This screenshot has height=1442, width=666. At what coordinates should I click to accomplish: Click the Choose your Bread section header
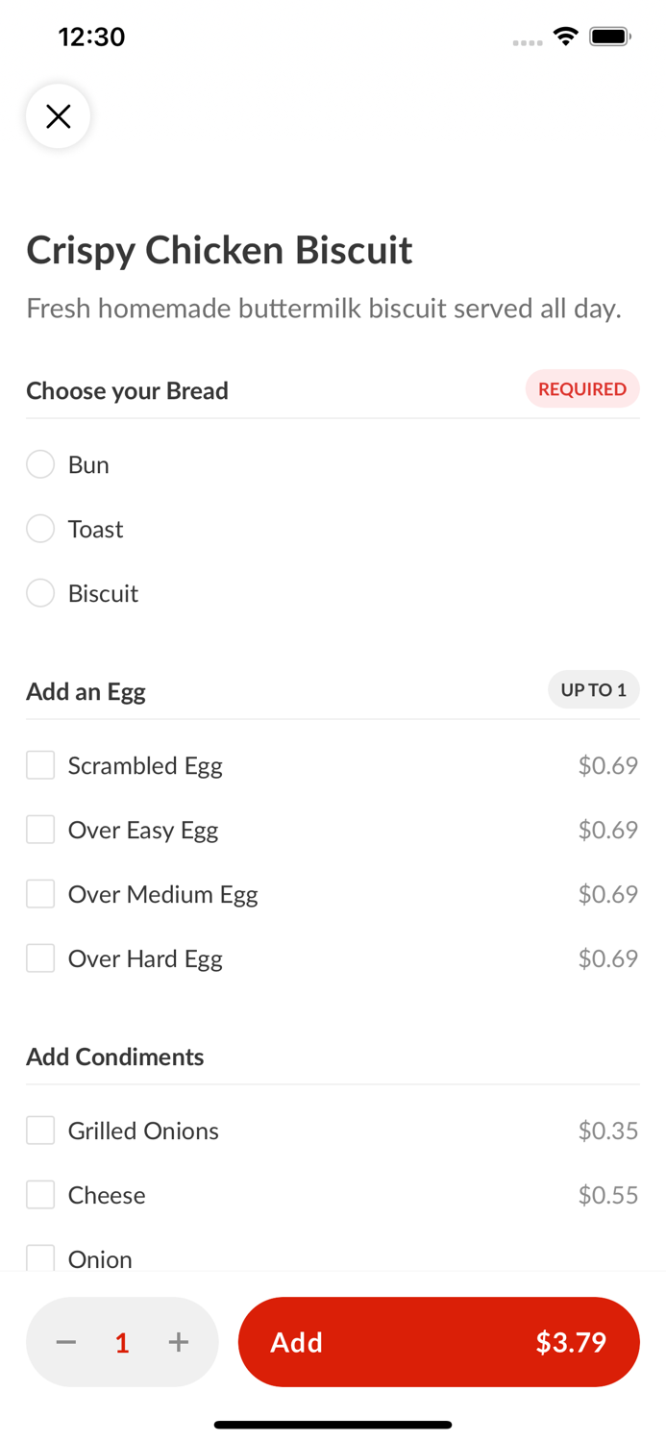click(x=127, y=390)
